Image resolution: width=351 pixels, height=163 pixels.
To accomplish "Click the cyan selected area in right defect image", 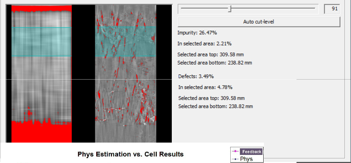I will [126, 42].
